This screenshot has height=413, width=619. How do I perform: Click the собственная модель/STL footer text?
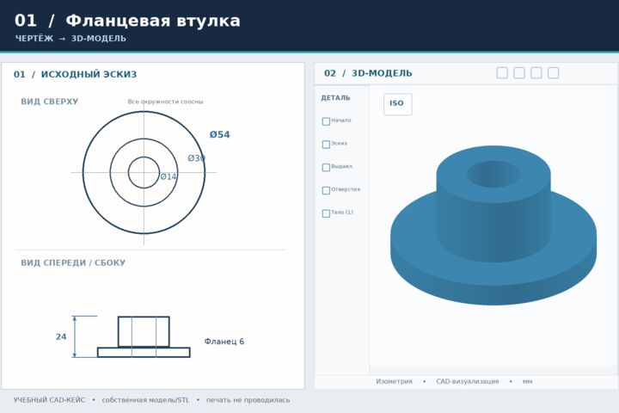click(x=145, y=400)
